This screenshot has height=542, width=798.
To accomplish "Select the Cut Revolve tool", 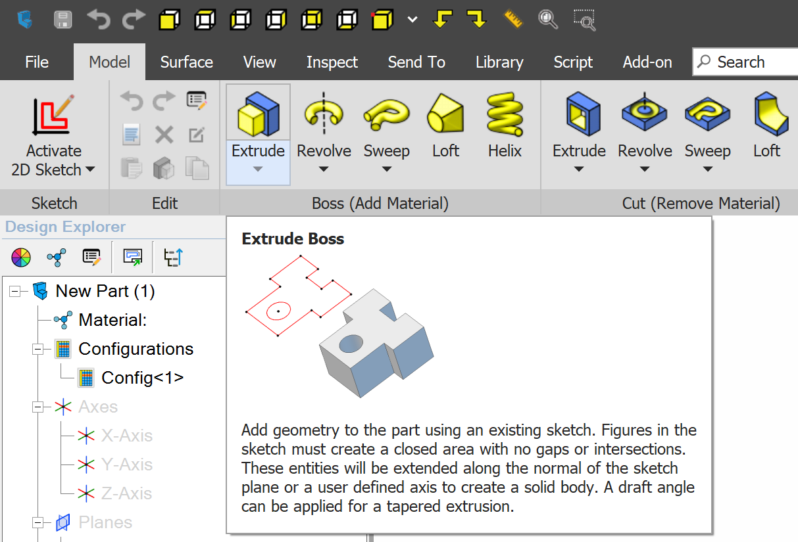I will coord(645,122).
